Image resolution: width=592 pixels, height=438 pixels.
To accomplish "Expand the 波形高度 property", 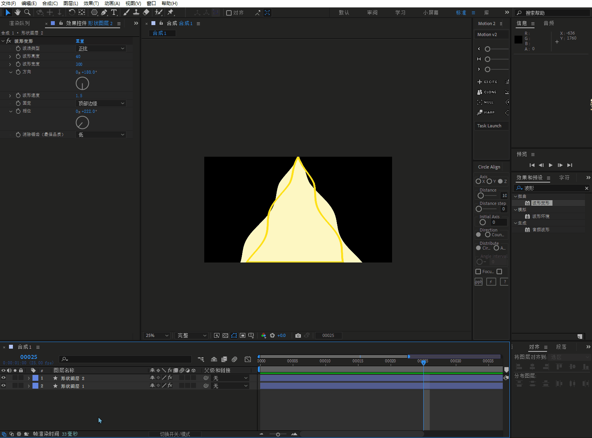I will [x=10, y=56].
